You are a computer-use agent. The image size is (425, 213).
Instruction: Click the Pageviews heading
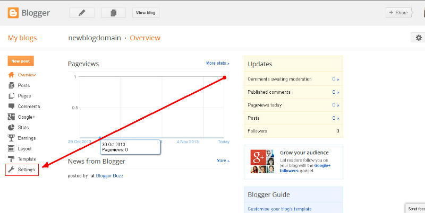(x=83, y=64)
